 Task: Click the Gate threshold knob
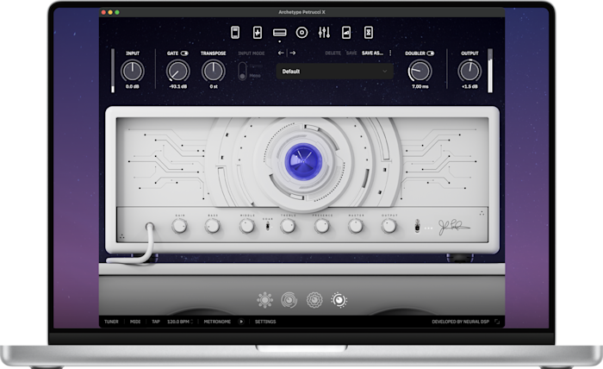[178, 71]
